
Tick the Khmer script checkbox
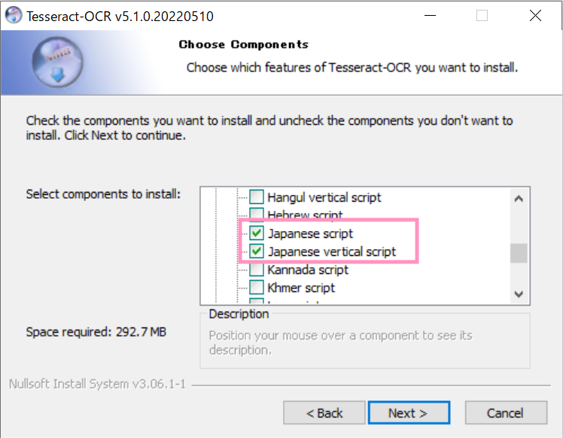[257, 287]
